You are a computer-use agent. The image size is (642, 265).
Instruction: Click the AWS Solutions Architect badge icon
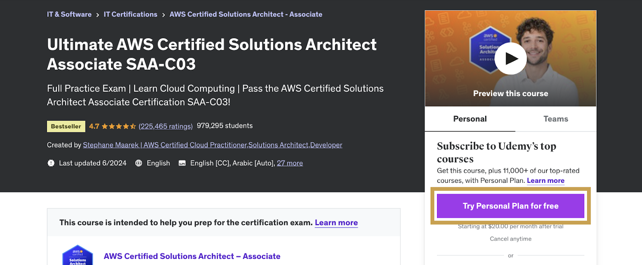(77, 256)
